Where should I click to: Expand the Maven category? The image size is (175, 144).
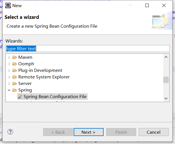pyautogui.click(x=9, y=57)
